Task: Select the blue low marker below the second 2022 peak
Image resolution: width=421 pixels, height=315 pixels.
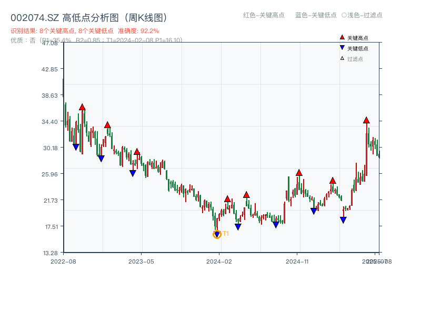Action: coord(101,159)
